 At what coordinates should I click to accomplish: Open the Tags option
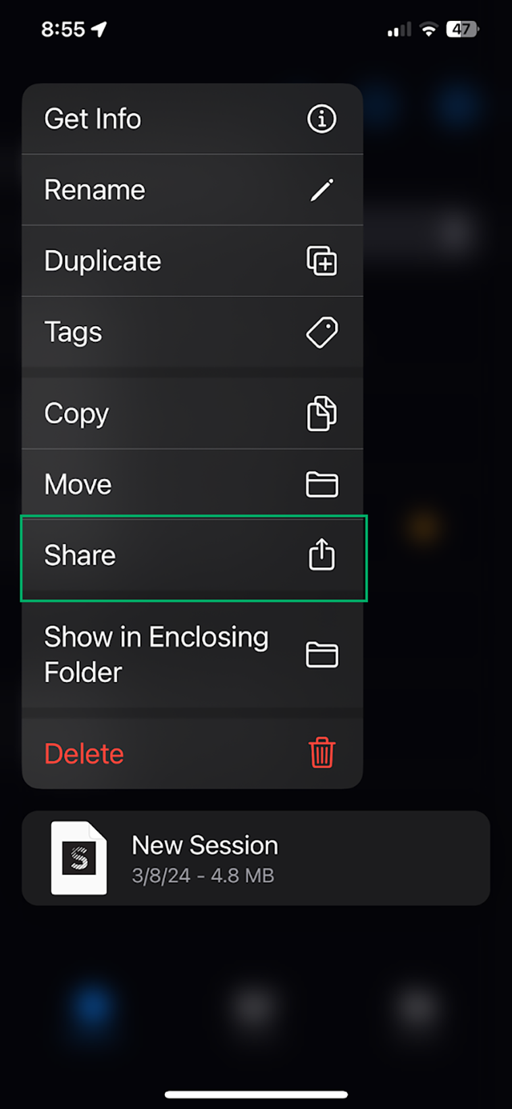point(193,332)
